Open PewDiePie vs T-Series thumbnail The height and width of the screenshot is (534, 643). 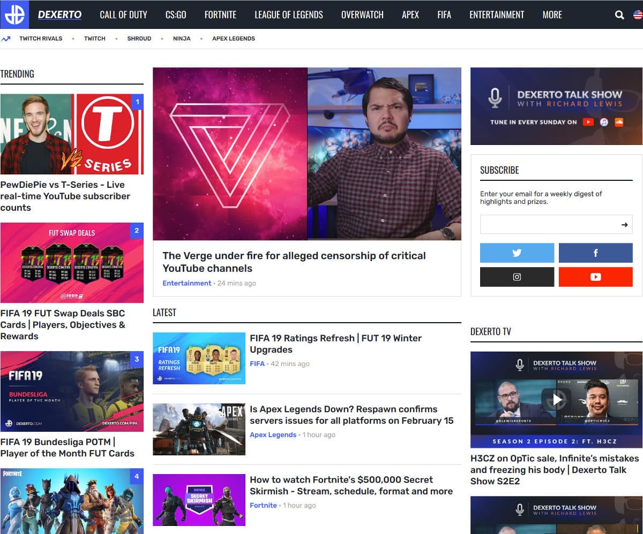pos(72,134)
